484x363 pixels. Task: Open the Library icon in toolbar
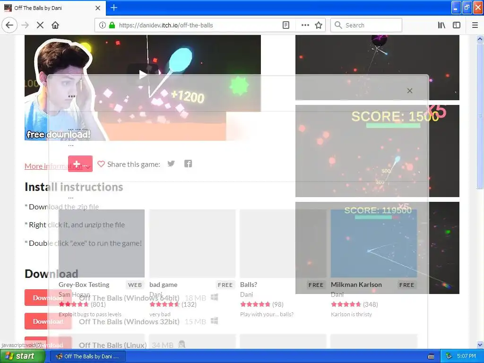tap(441, 25)
